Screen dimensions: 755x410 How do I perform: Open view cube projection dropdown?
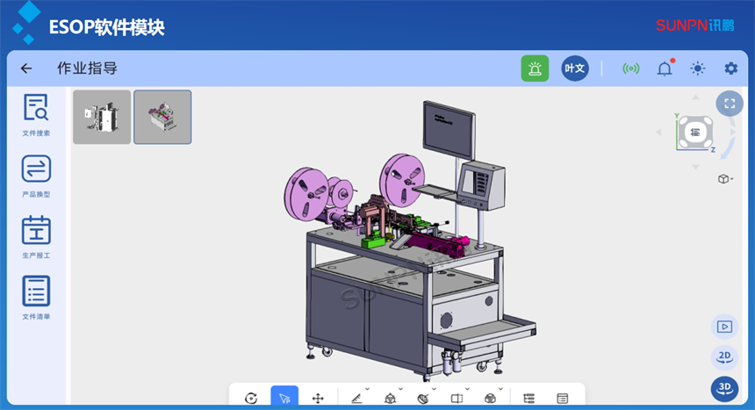725,179
